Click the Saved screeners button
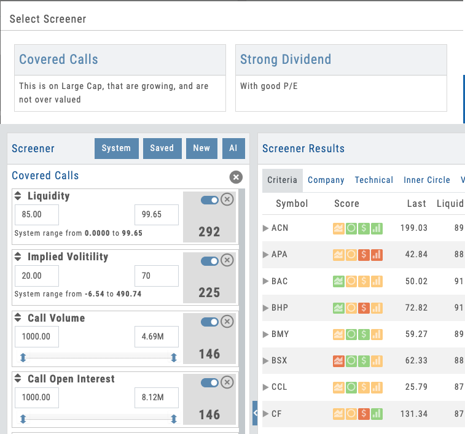The width and height of the screenshot is (465, 434). click(162, 148)
